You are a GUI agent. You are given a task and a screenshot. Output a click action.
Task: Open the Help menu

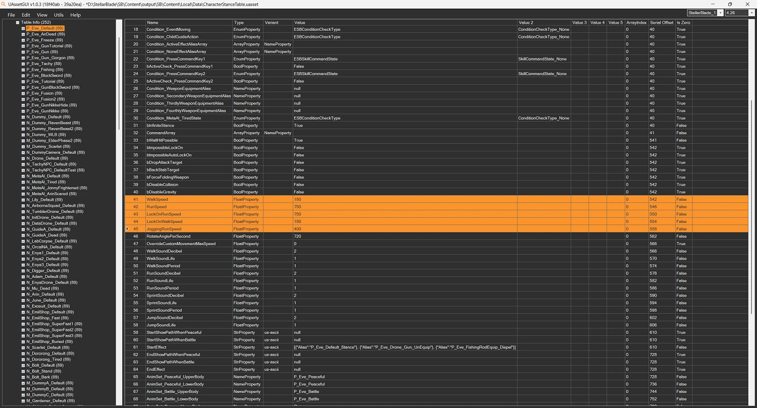tap(75, 15)
